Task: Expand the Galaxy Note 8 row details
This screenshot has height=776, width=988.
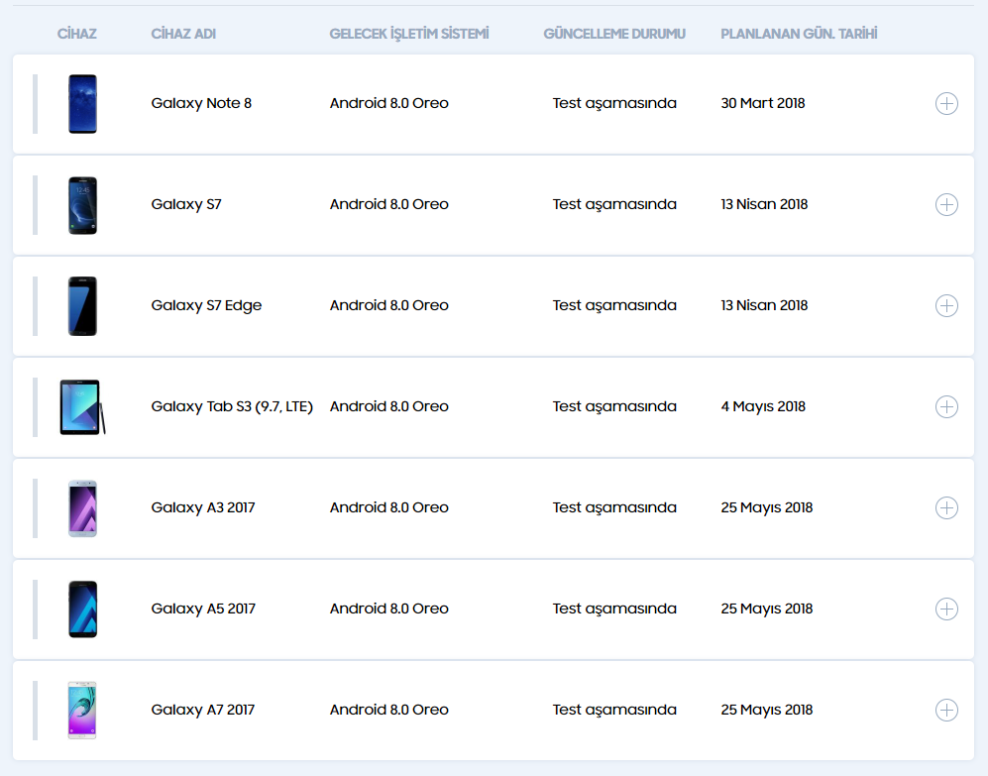Action: [x=946, y=103]
